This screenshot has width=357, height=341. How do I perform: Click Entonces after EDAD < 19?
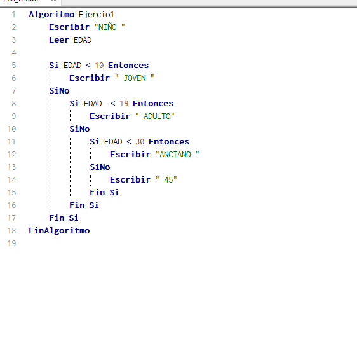(153, 104)
